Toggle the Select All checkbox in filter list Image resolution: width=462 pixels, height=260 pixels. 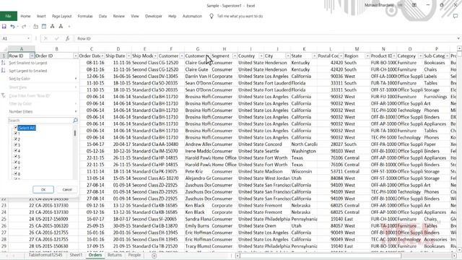click(x=16, y=127)
